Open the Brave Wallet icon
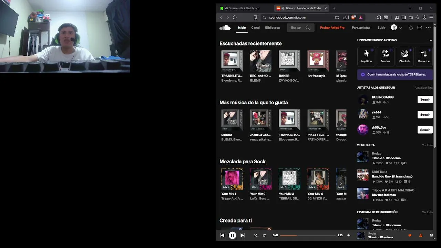The height and width of the screenshot is (248, 441). coord(411,17)
